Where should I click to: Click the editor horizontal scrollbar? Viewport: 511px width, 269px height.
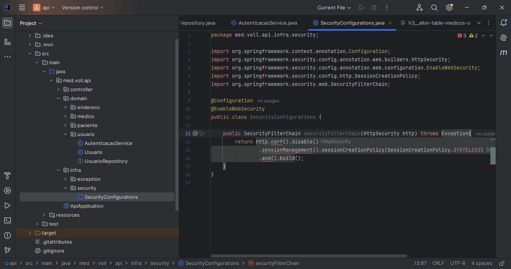pyautogui.click(x=309, y=256)
